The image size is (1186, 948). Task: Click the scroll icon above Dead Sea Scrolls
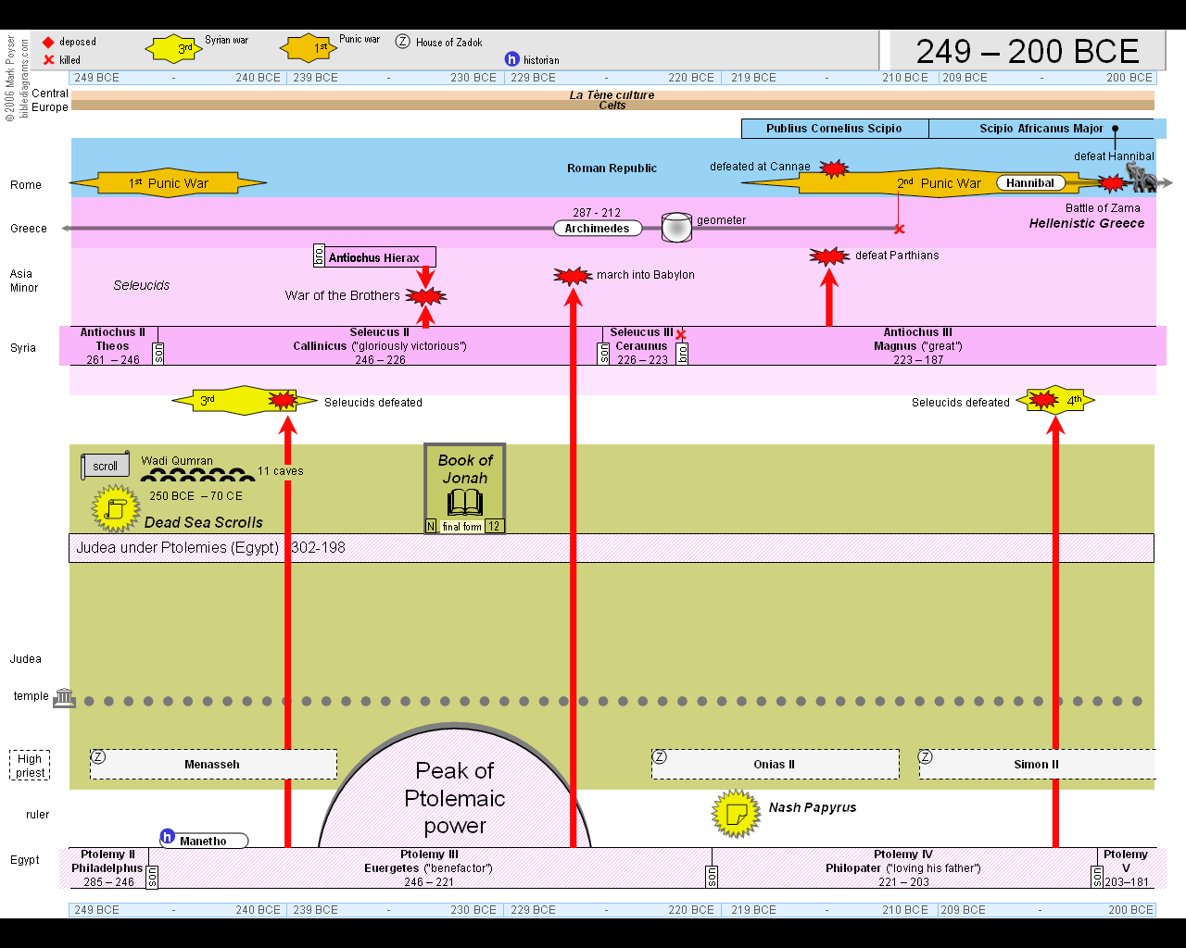[104, 466]
